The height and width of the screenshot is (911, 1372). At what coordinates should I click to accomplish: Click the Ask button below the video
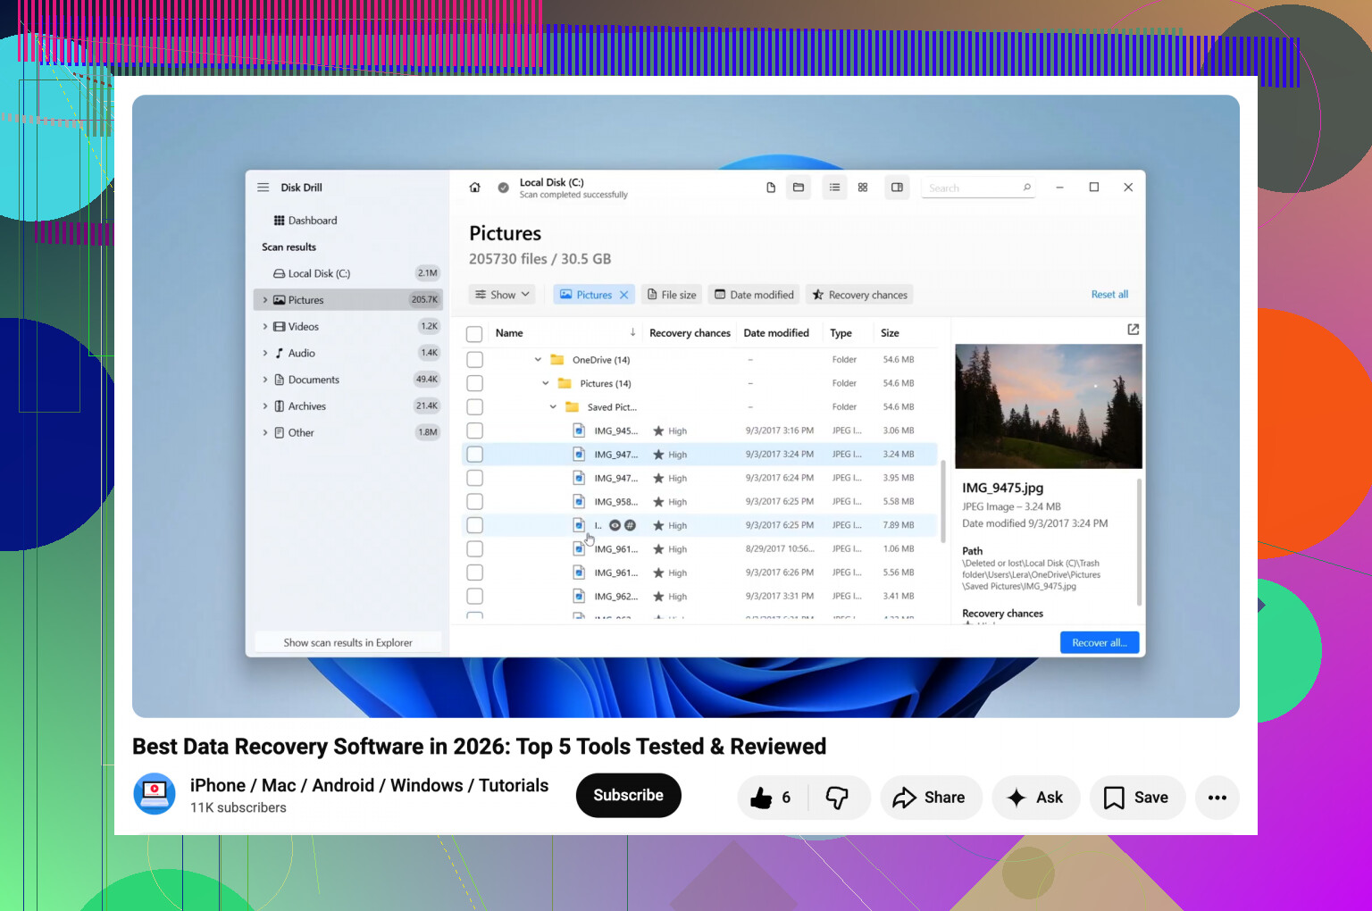[x=1036, y=798]
